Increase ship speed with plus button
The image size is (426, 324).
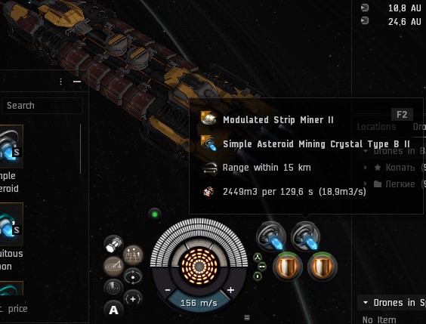tap(230, 290)
